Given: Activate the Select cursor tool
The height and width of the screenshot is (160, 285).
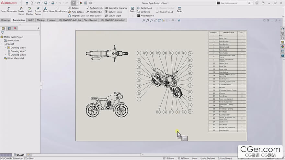Looking at the screenshot, I should coord(74,3).
